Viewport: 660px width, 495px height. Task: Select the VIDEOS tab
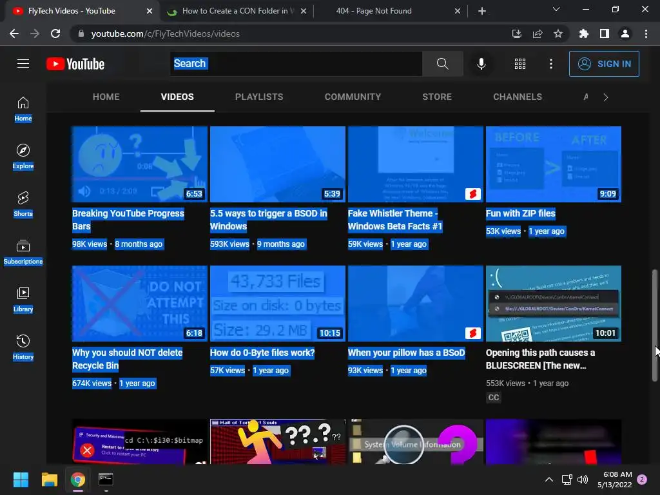177,97
